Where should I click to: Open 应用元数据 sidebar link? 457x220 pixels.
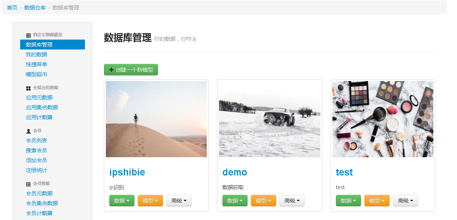(x=39, y=97)
